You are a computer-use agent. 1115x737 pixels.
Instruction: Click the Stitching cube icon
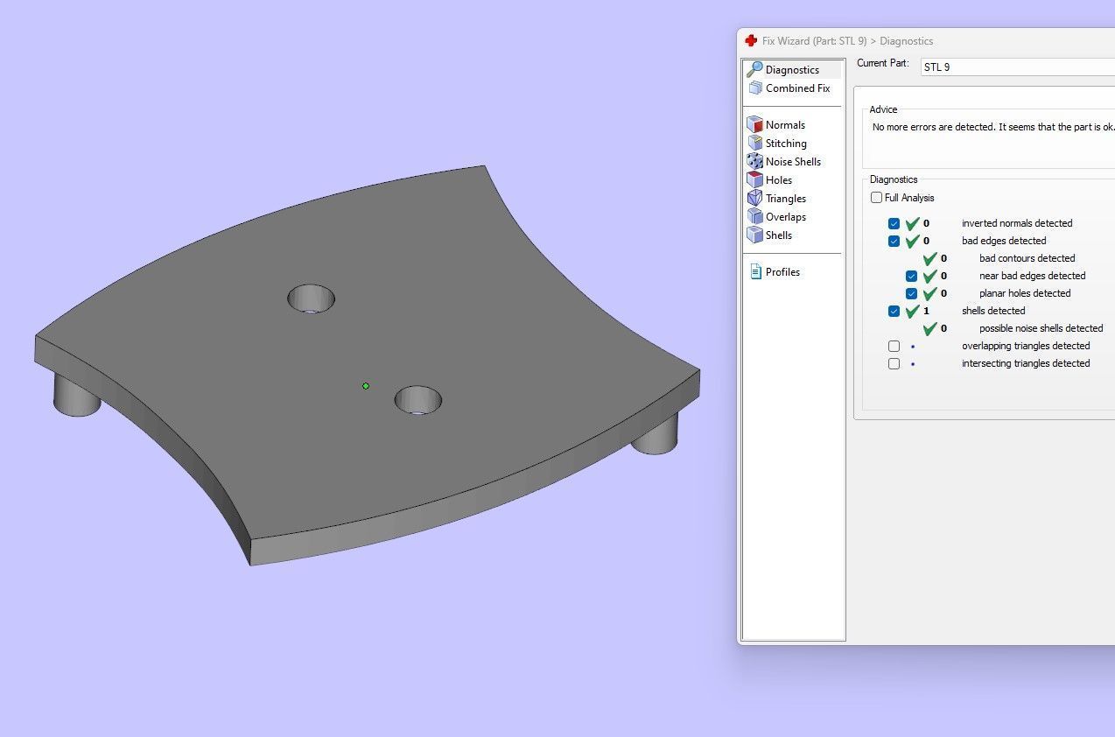754,144
